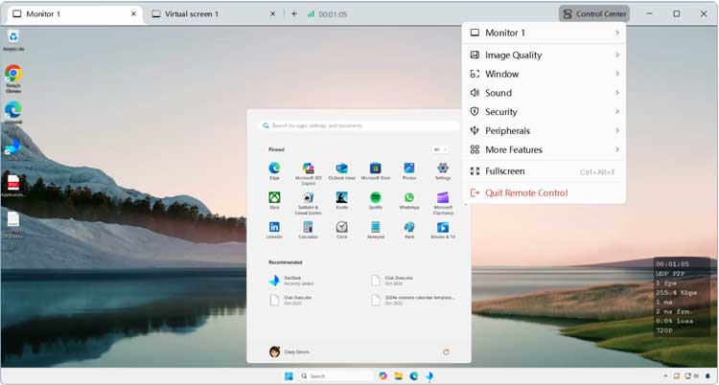Open Settings from pinned apps

443,171
